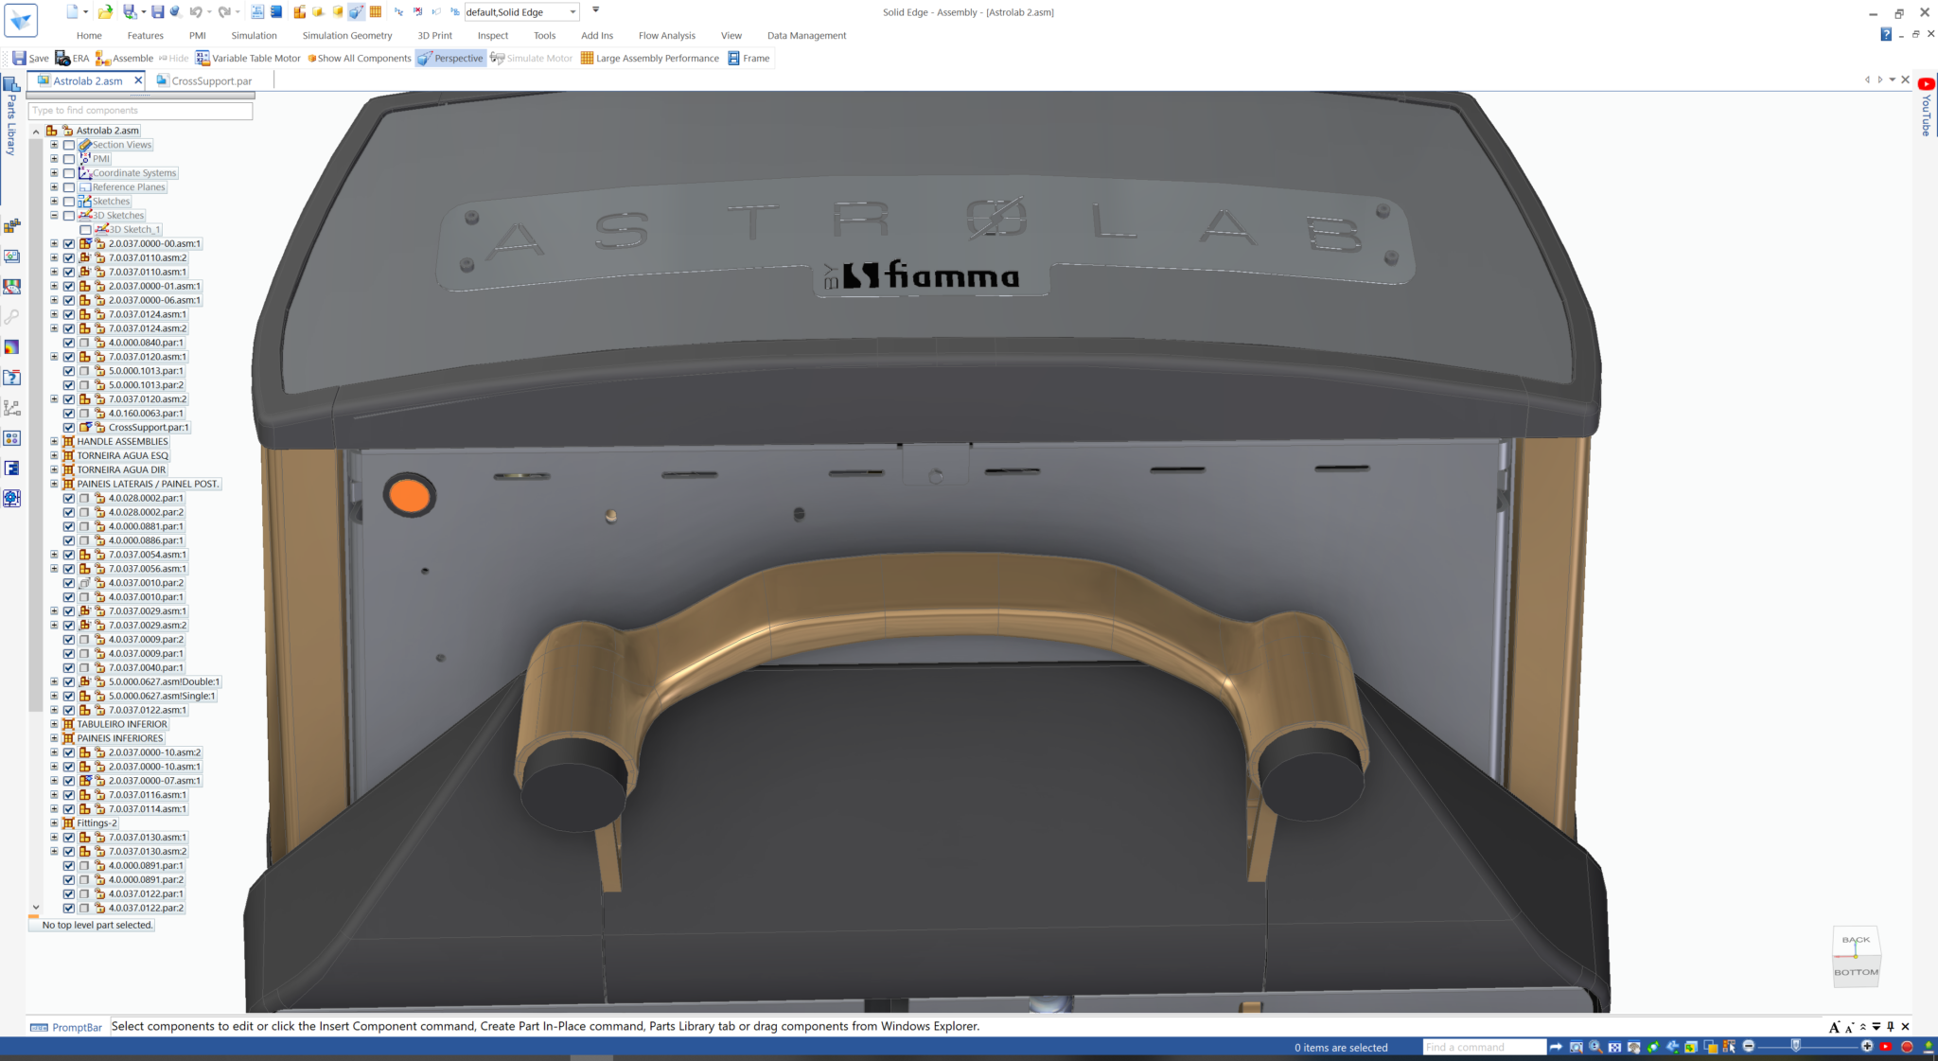Open the Flow Analysis ribbon tab
Screen dimensions: 1938x1061
click(x=666, y=36)
